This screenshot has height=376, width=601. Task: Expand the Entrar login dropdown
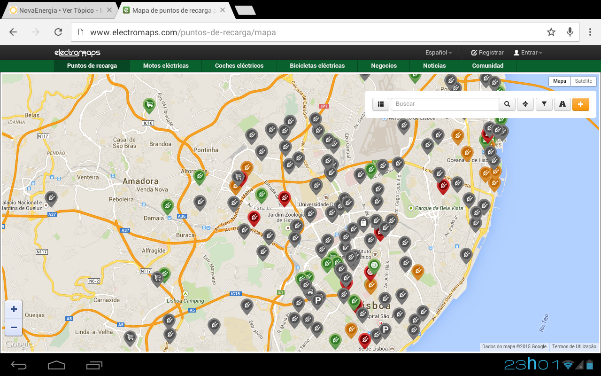528,53
